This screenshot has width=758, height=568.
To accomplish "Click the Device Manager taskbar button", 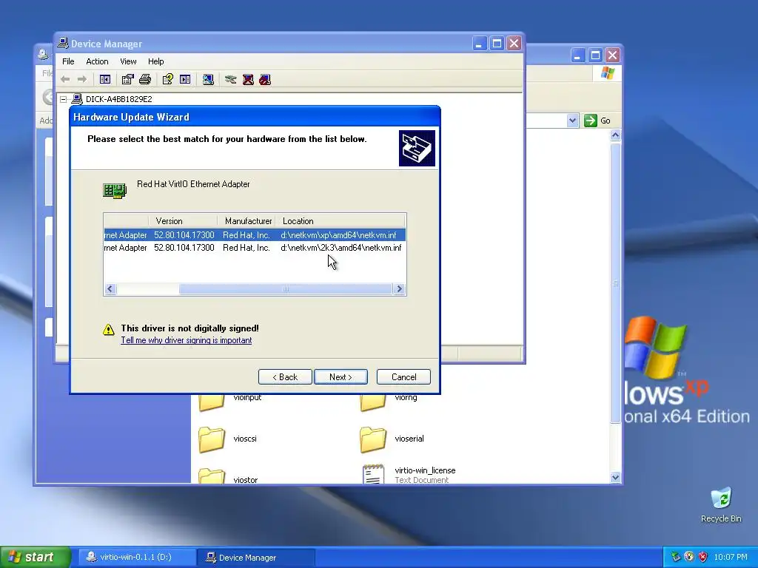I will 256,557.
